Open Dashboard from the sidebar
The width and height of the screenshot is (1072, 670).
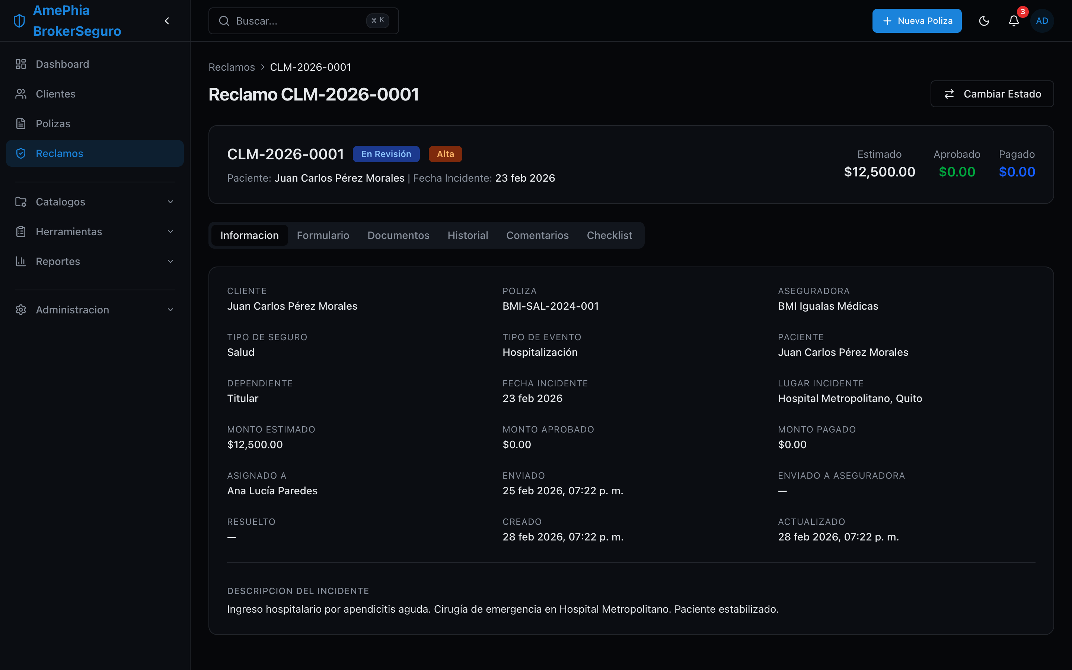pyautogui.click(x=95, y=64)
